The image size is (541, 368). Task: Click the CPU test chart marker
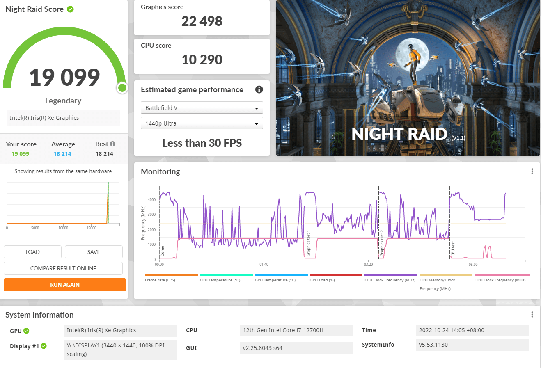(453, 249)
